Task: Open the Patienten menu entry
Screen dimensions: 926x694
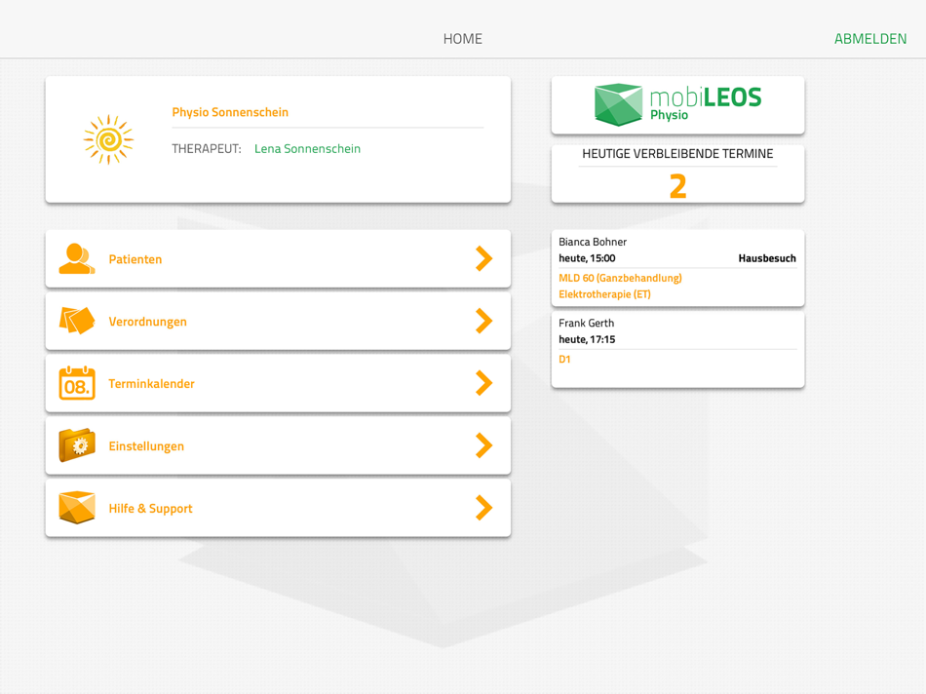Action: pyautogui.click(x=278, y=258)
